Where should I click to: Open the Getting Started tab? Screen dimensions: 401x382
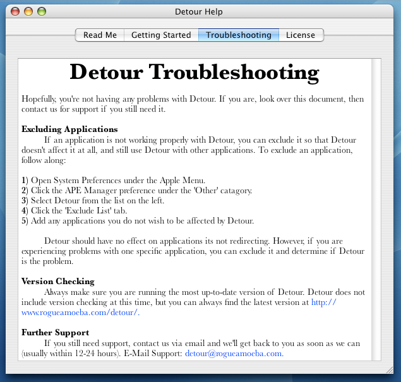click(x=161, y=35)
